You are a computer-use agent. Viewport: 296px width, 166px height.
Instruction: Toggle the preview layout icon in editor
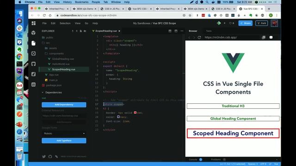[176, 31]
